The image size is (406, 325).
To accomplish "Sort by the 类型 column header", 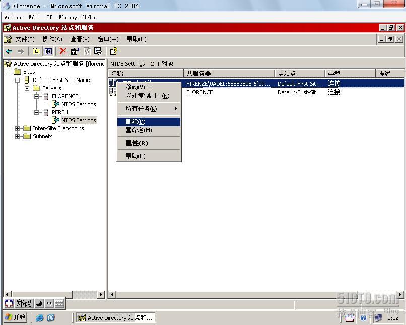I will tap(350, 73).
